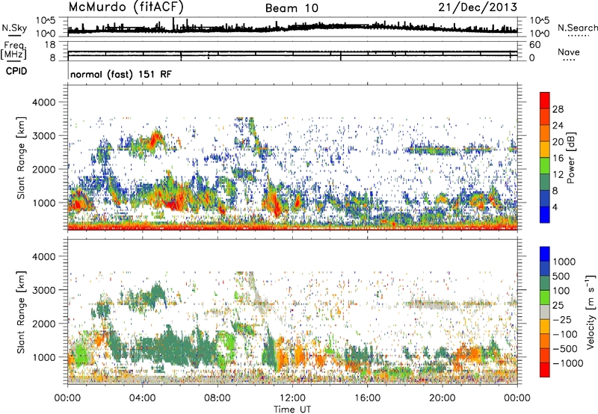598x414 pixels.
Task: Click the 'N.Sky' axis label
Action: coord(14,28)
